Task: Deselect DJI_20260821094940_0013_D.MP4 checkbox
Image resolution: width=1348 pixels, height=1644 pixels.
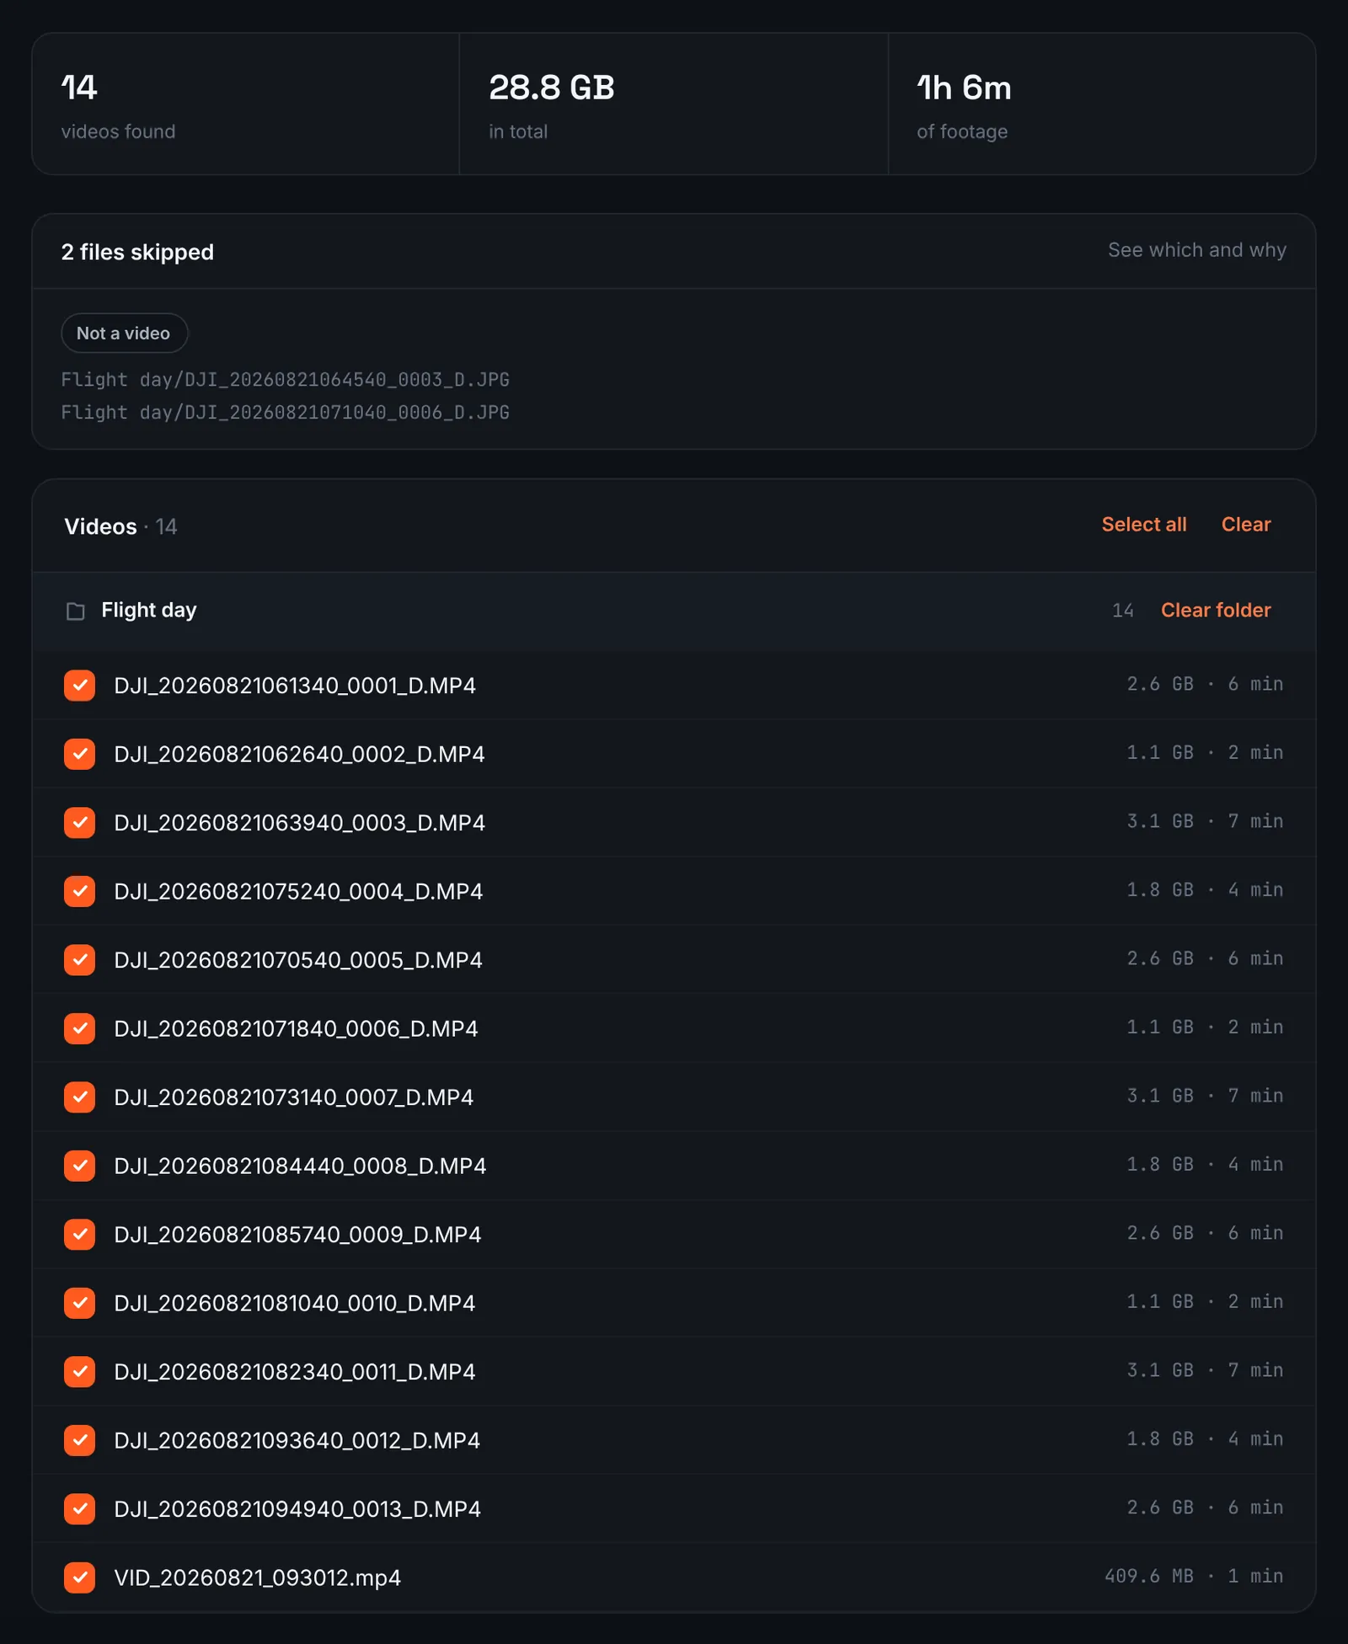Action: (x=79, y=1508)
